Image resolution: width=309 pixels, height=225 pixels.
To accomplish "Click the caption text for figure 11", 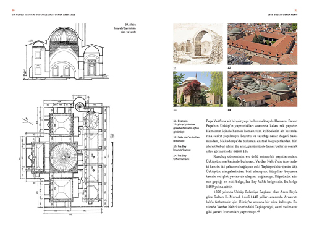I will (x=186, y=126).
